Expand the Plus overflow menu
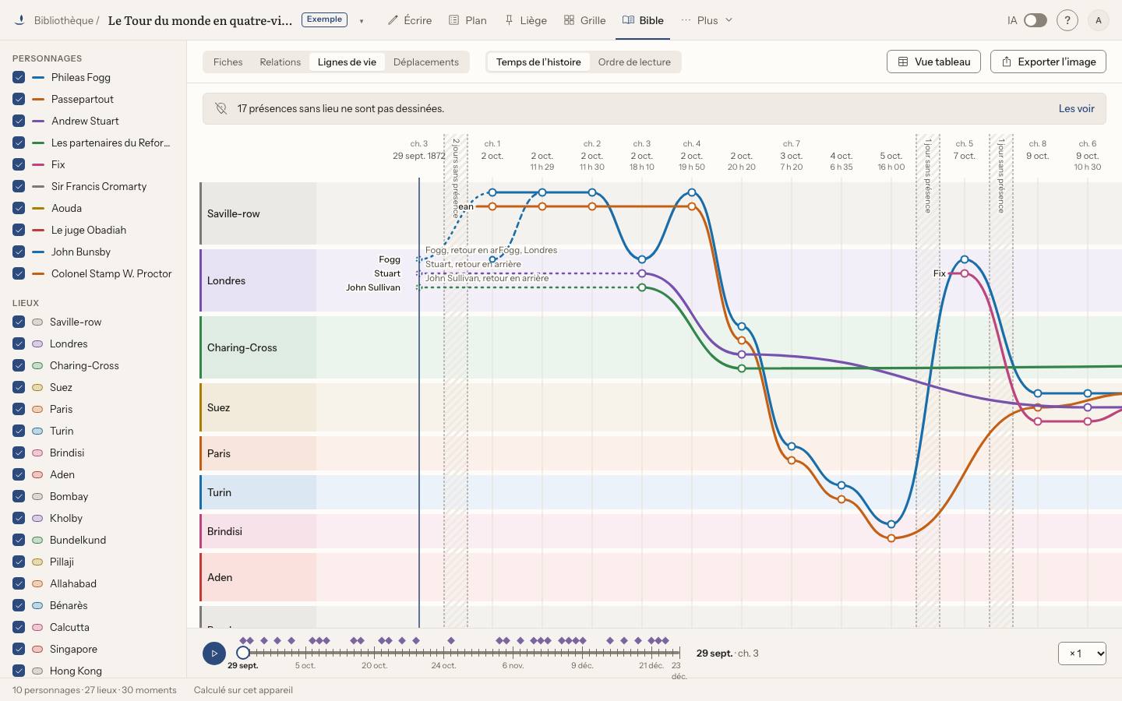 click(x=707, y=20)
